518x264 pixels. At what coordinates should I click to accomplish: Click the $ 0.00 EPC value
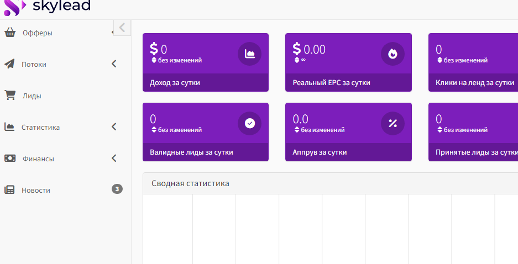(309, 49)
